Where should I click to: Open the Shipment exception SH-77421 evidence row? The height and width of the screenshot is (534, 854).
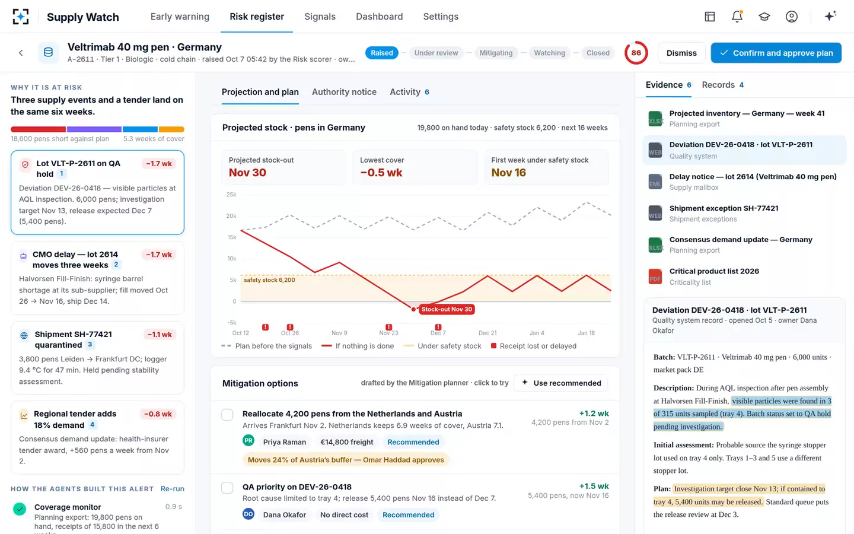pos(744,214)
